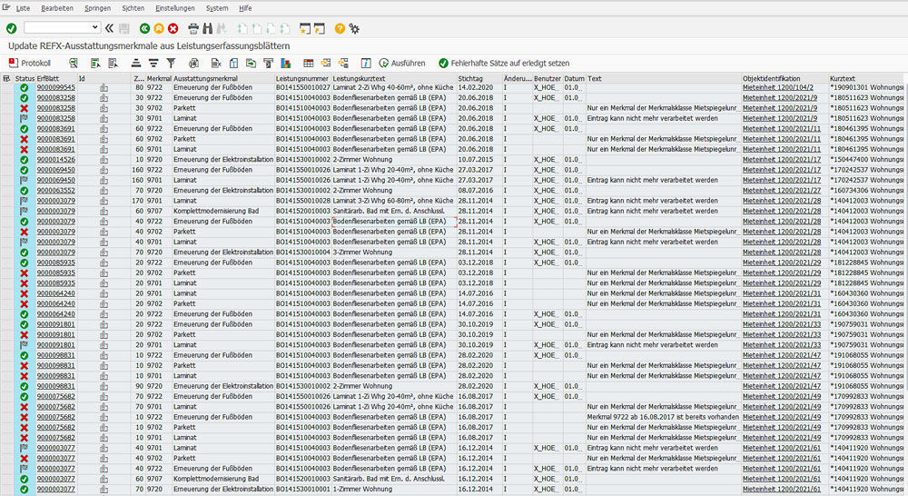Click the red Cancel icon in toolbar
The width and height of the screenshot is (908, 496).
(173, 29)
